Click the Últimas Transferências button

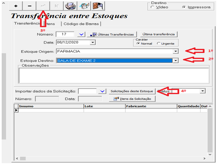(x=112, y=34)
